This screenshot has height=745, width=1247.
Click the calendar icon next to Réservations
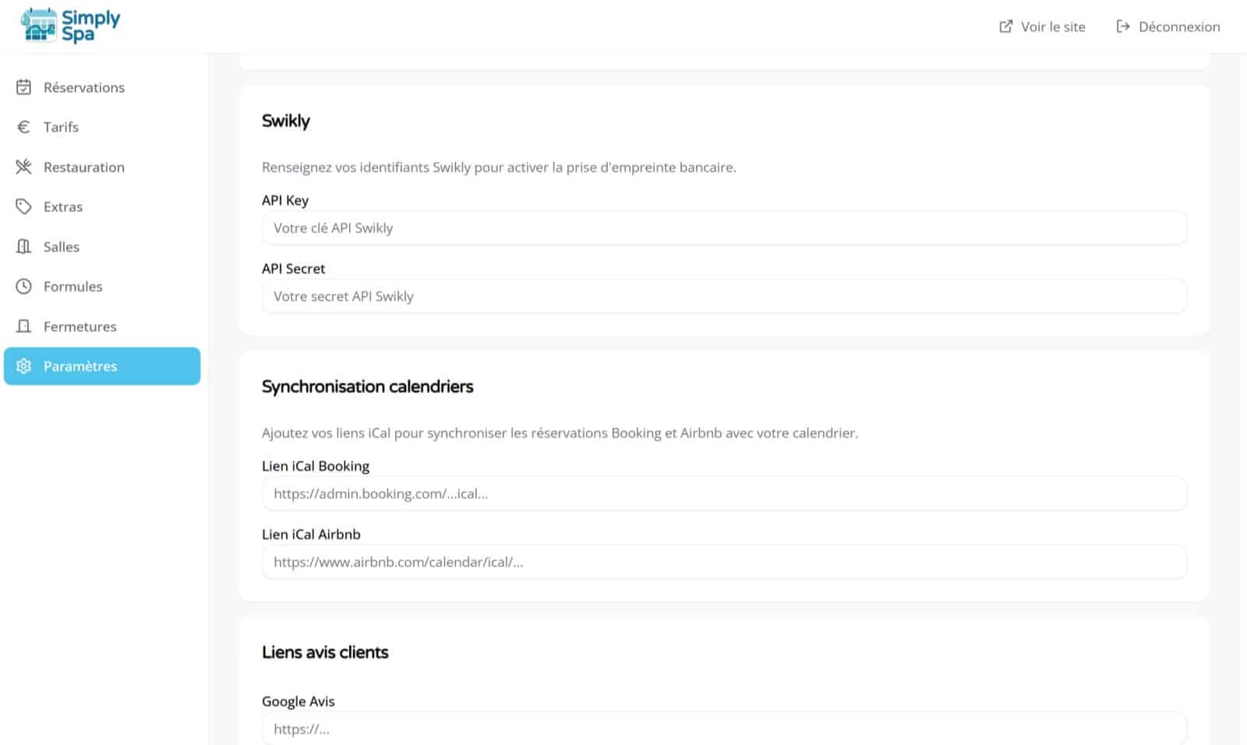click(23, 87)
